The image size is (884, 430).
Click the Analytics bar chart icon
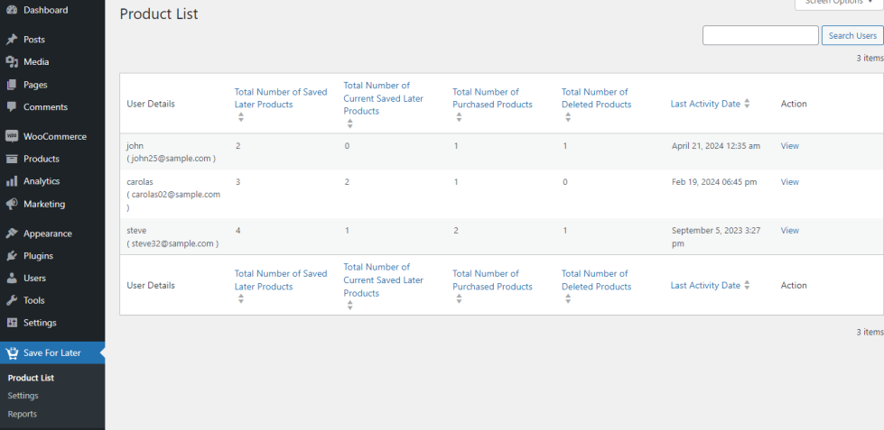pyautogui.click(x=12, y=181)
